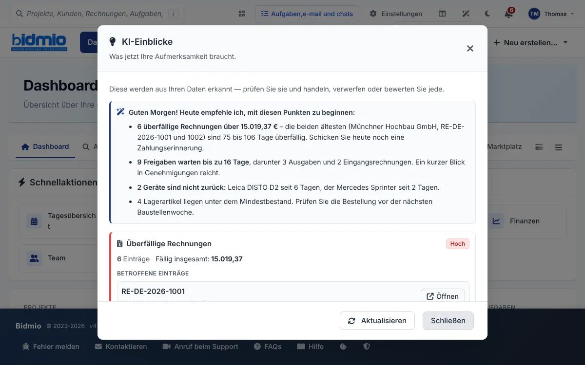Open the Hilfe footer link
This screenshot has height=365, width=585.
coord(310,347)
